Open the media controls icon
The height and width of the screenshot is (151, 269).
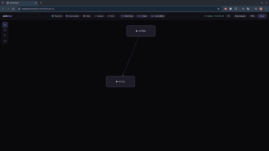(x=256, y=9)
